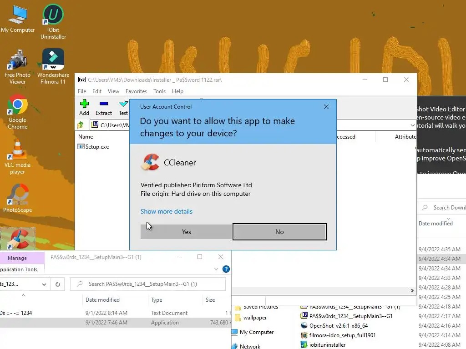The width and height of the screenshot is (466, 349).
Task: Select Setup.exe in the 7-Zip file list
Action: (x=93, y=147)
